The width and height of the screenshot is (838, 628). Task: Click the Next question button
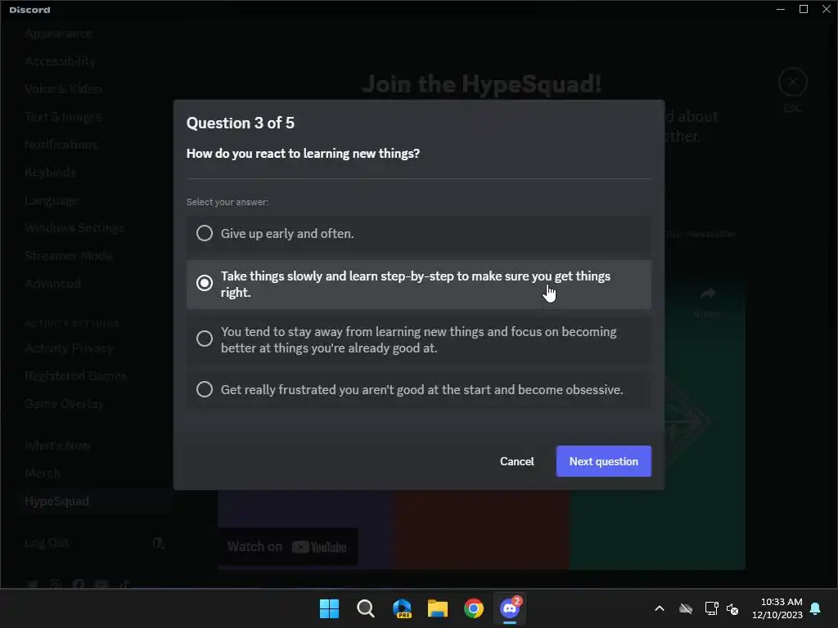pos(603,461)
